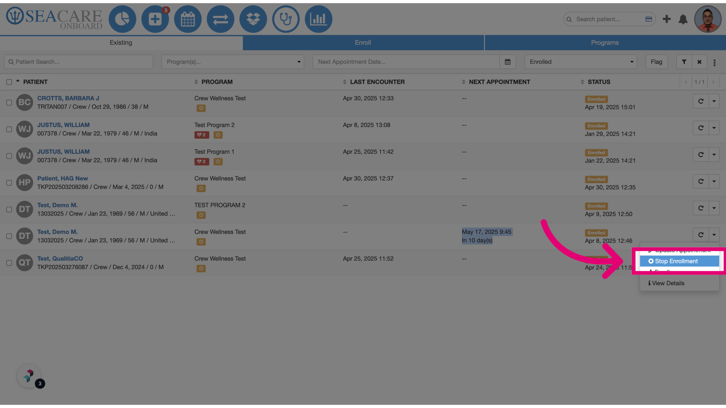This screenshot has width=726, height=408.
Task: Focus the Patient Search filter field
Action: click(x=79, y=62)
